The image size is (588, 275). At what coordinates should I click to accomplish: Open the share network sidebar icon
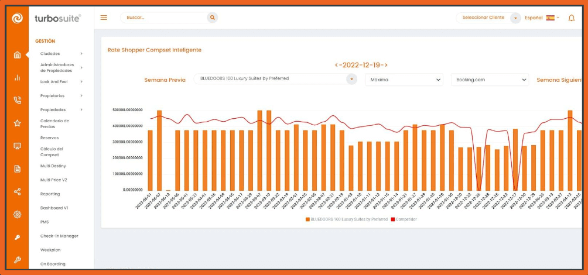pyautogui.click(x=17, y=191)
